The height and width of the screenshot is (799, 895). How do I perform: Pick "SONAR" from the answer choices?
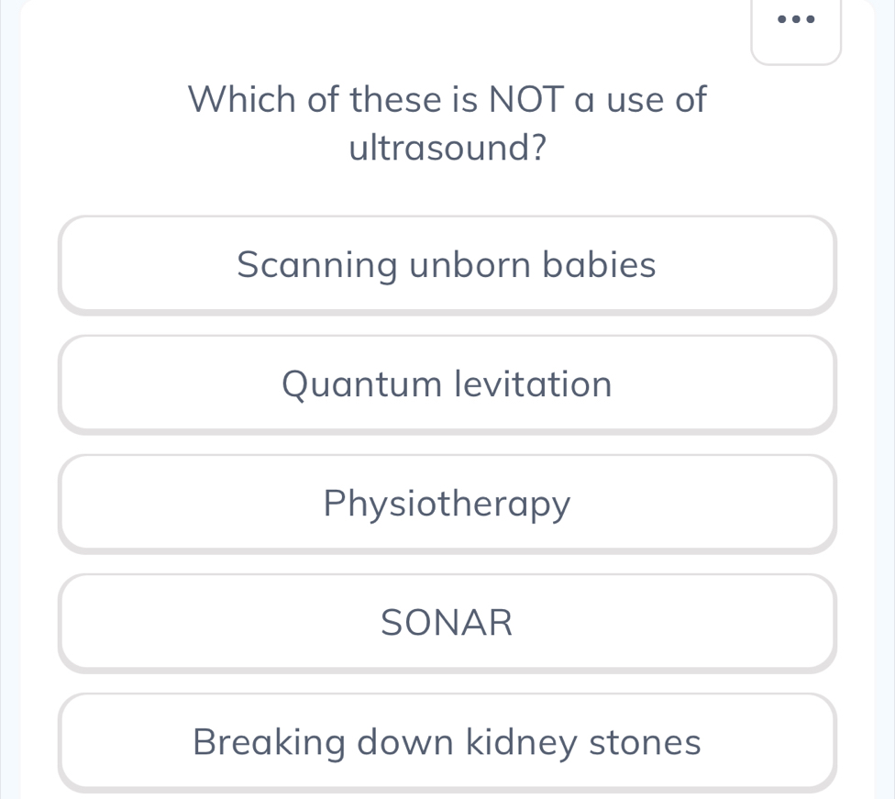click(x=447, y=622)
